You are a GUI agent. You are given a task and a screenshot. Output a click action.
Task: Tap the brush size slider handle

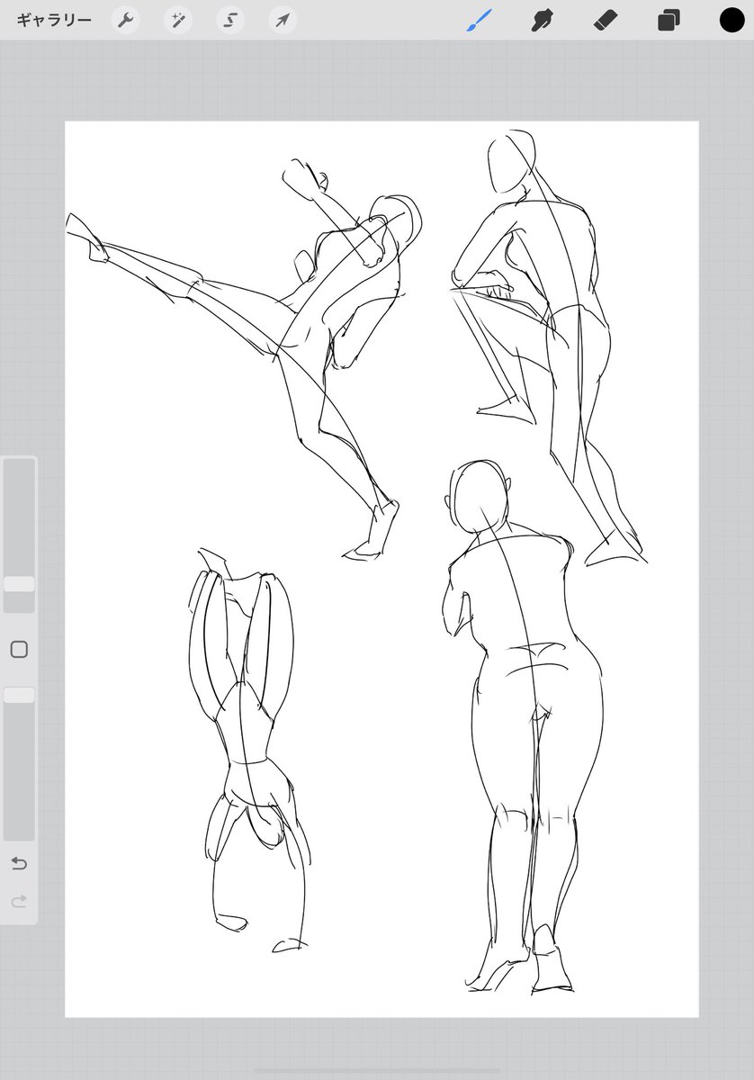point(19,584)
